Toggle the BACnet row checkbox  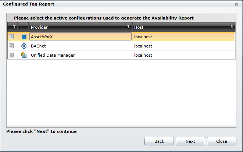coord(11,46)
